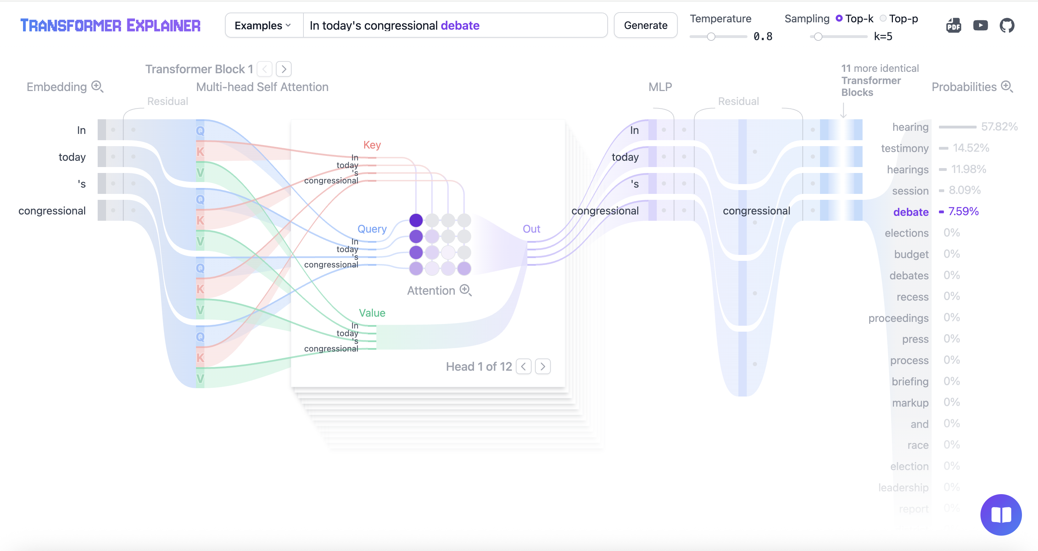Screen dimensions: 1038x551
Task: Click the hearing probability entry
Action: point(910,127)
